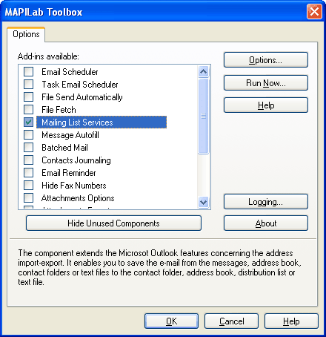Click the list scroll down arrow
326x337 pixels.
[x=204, y=202]
